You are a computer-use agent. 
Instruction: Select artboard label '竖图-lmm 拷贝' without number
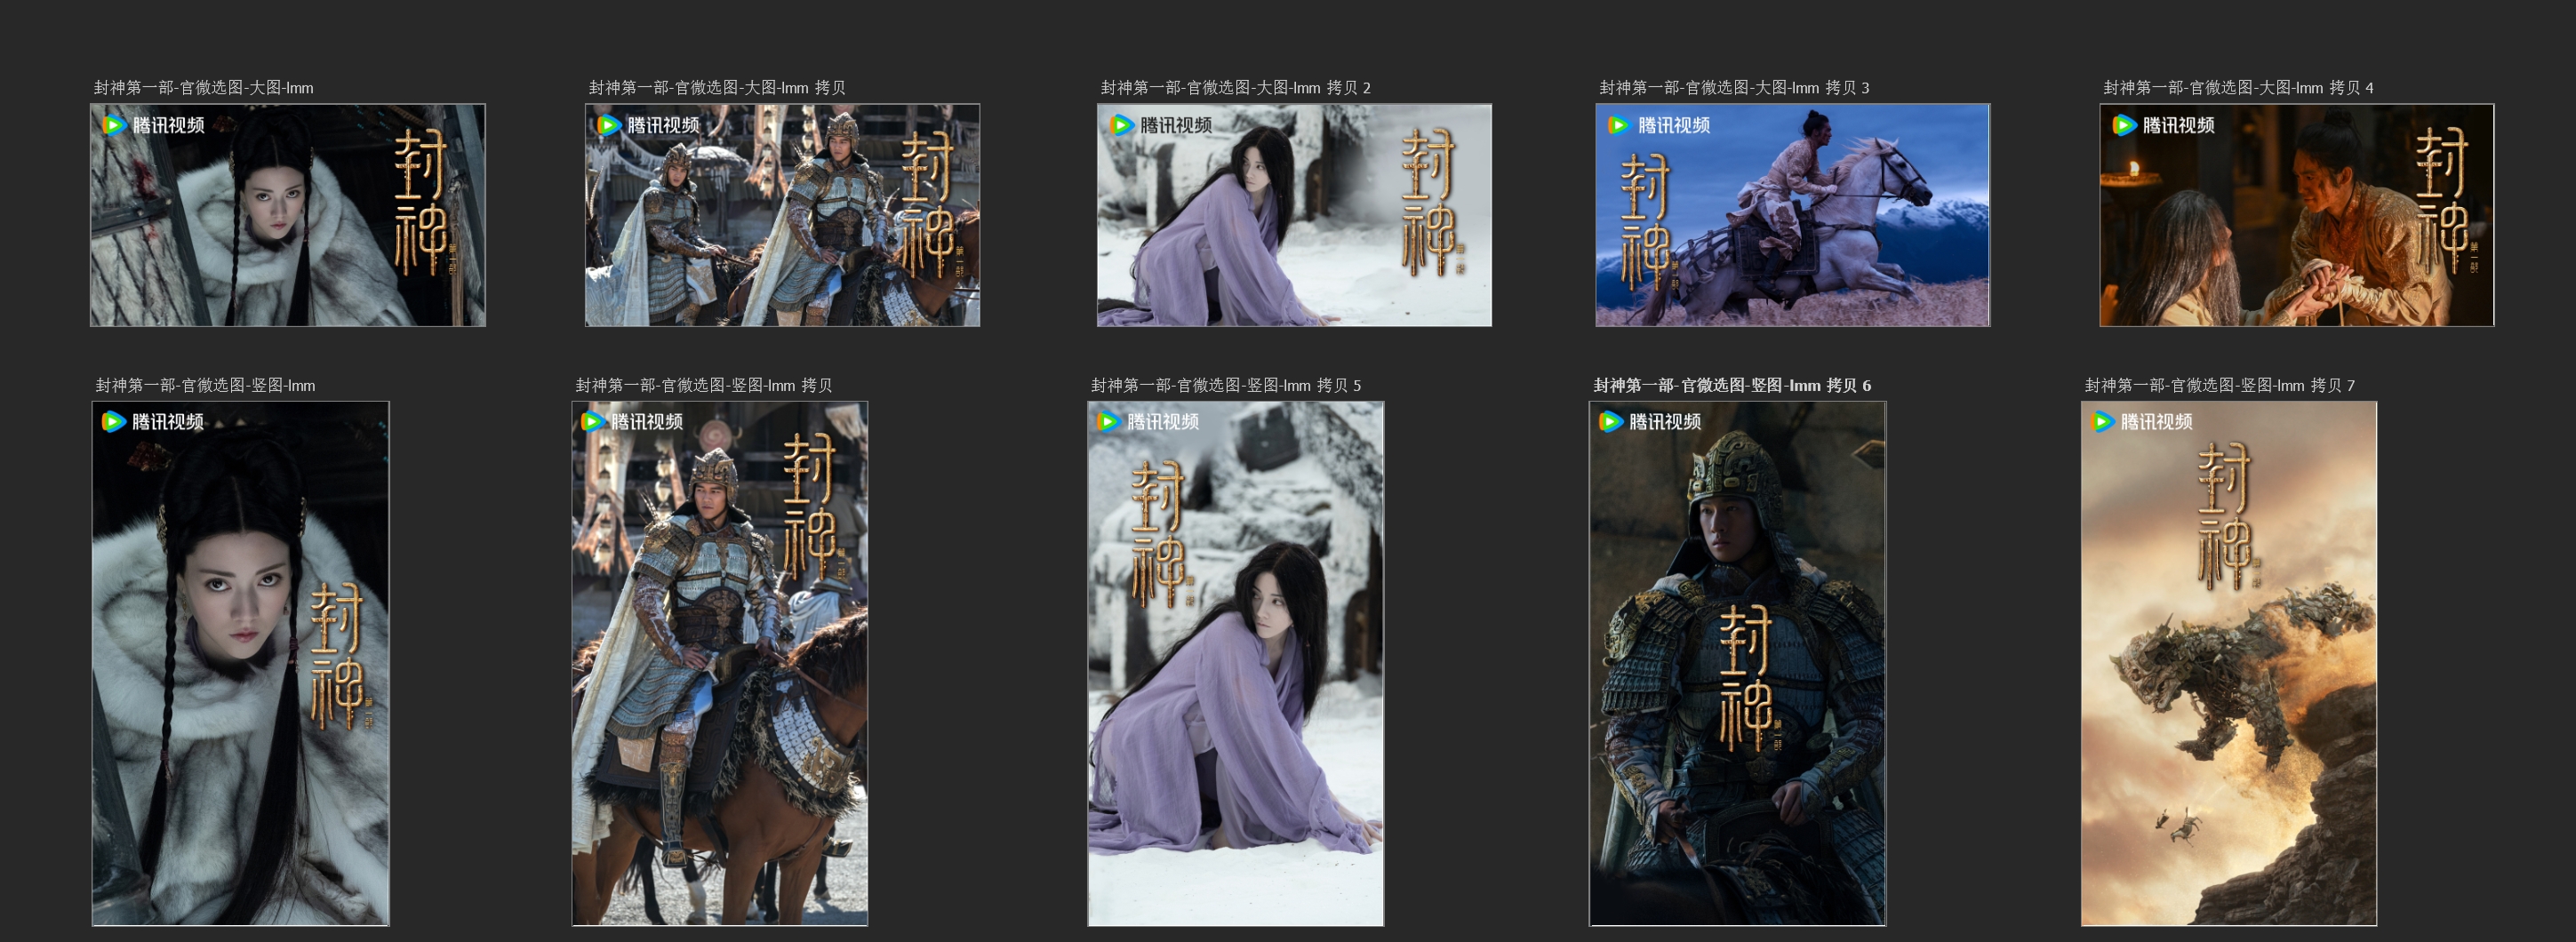(x=703, y=385)
